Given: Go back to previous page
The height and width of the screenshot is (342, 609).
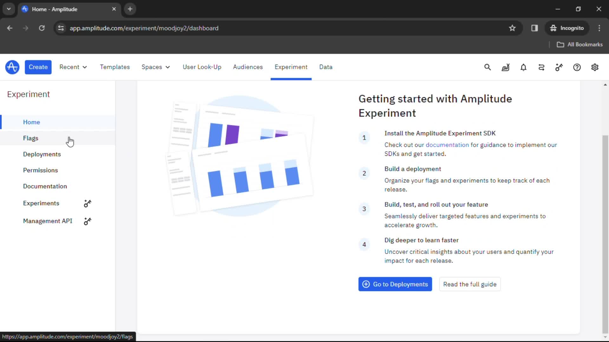Looking at the screenshot, I should [x=10, y=28].
